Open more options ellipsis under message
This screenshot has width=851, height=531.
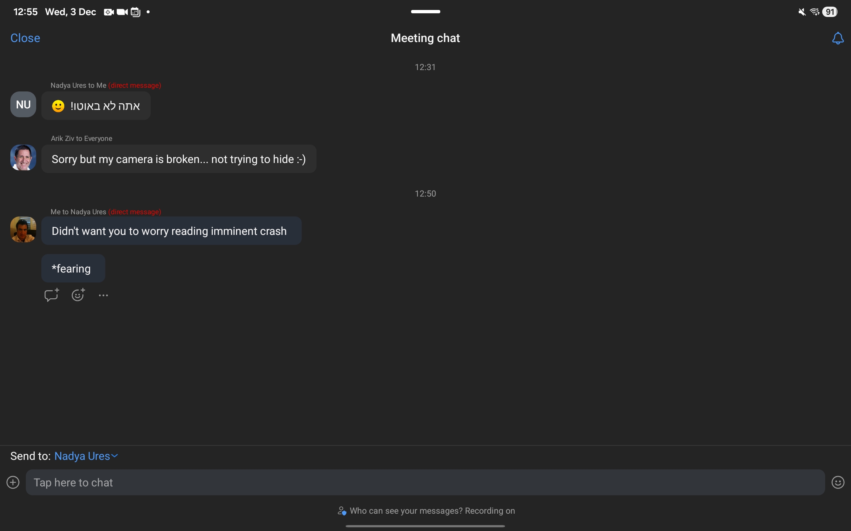(103, 295)
